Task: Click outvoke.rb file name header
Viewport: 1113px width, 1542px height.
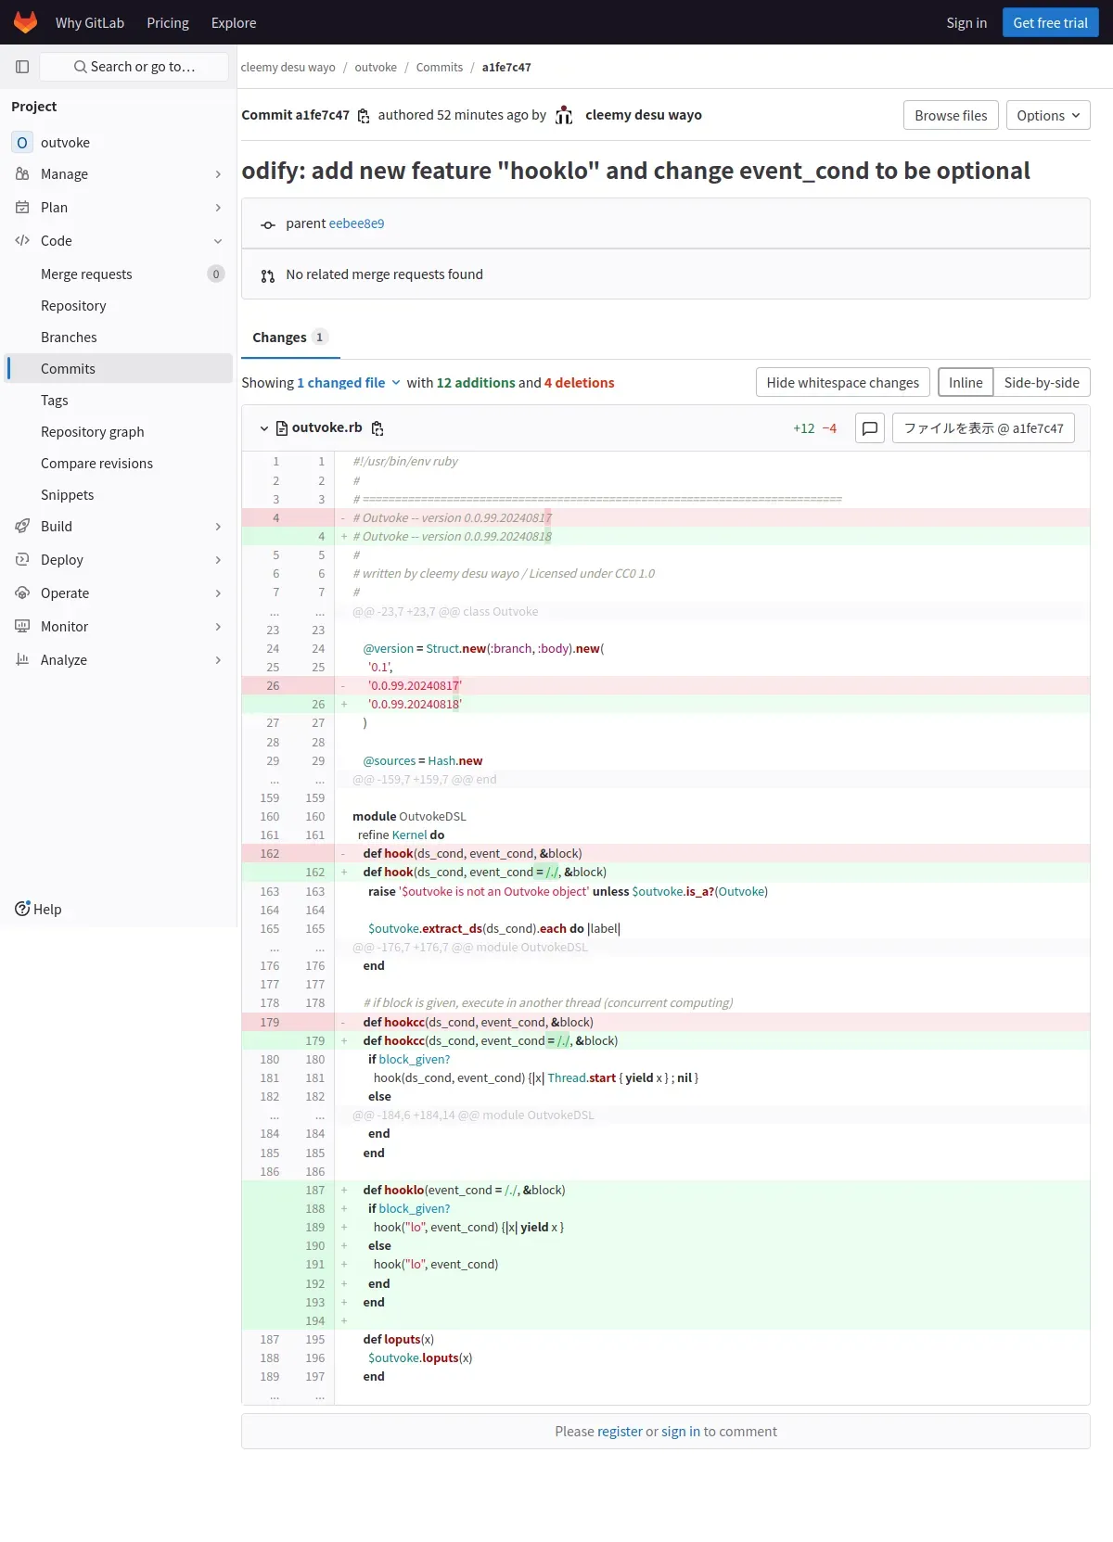Action: tap(326, 427)
